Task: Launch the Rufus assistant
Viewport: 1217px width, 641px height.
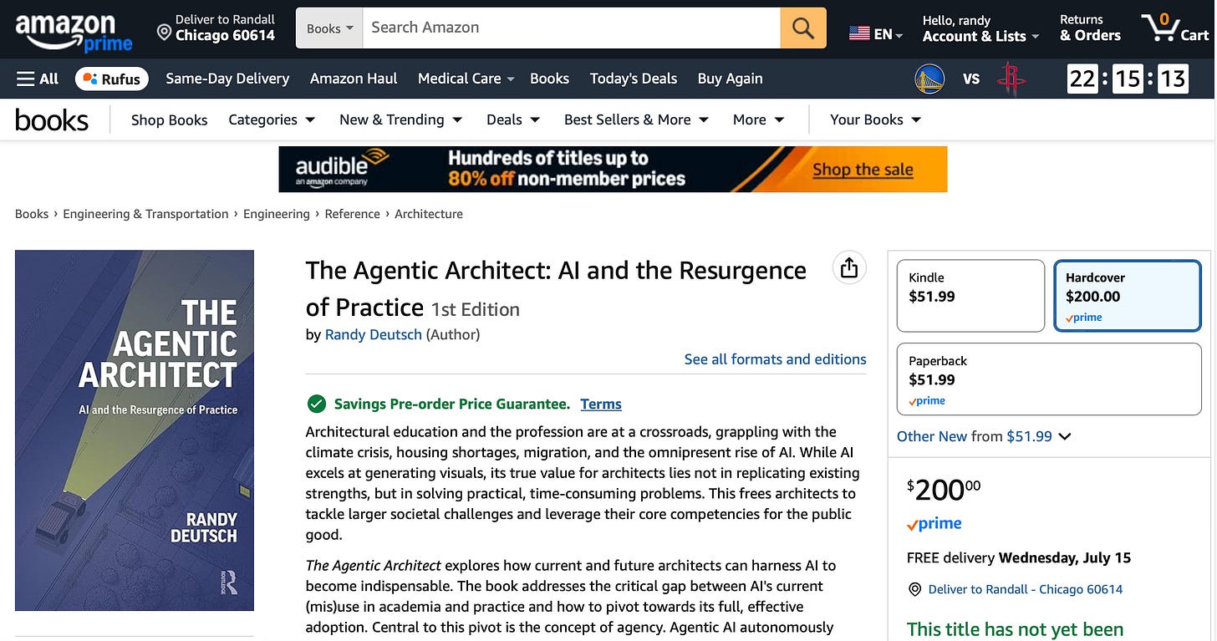Action: (112, 79)
